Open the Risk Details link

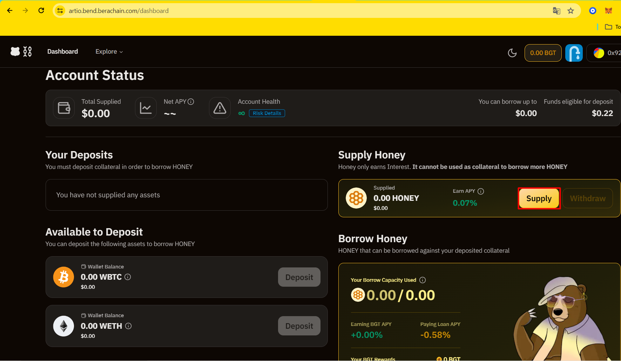267,113
